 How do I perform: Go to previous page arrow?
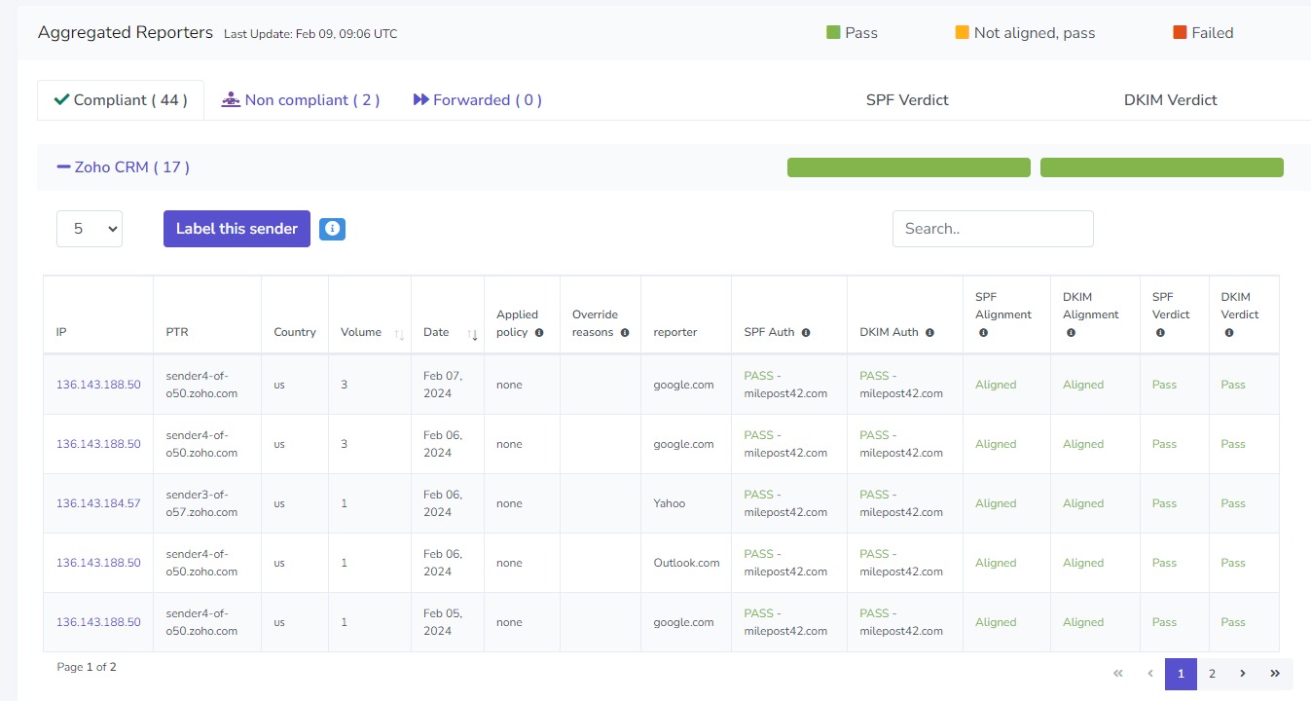[1149, 674]
